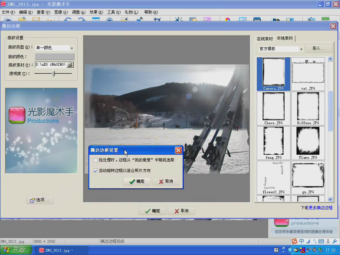The image size is (340, 255).
Task: Click the 撕边边框完成 status bar text
Action: click(112, 241)
